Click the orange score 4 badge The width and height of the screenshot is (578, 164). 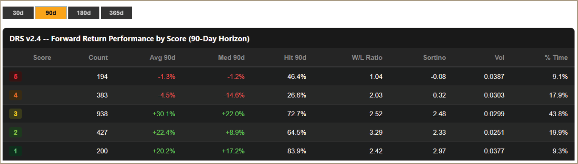(16, 95)
